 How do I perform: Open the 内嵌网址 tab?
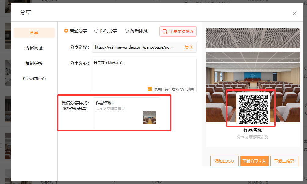coord(34,48)
